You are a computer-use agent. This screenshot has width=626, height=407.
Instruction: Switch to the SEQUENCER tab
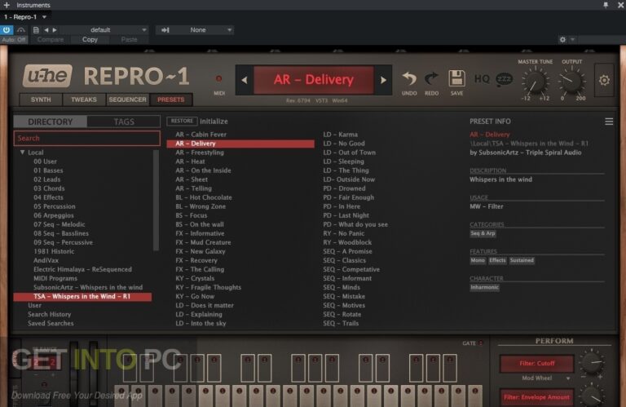point(127,100)
